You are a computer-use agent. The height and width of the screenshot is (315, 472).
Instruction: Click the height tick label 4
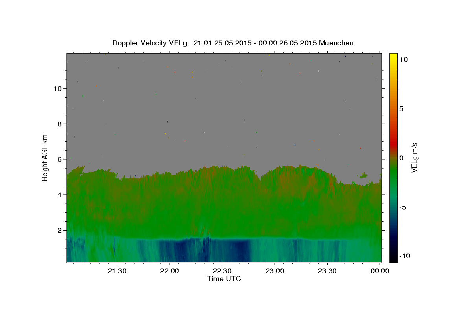click(60, 195)
